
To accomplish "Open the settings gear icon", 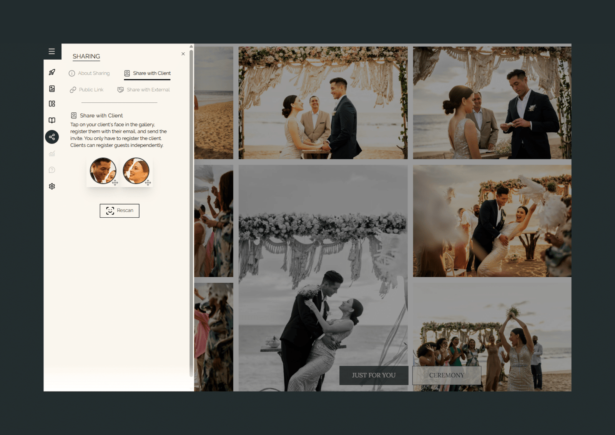I will tap(52, 187).
